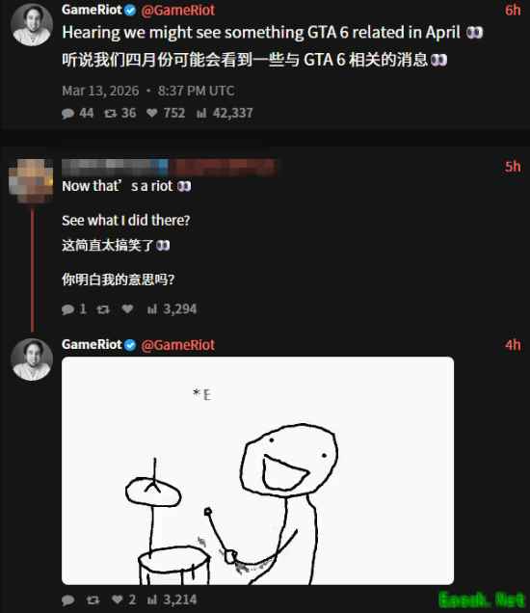View the 42,337 views stats icon

click(201, 114)
